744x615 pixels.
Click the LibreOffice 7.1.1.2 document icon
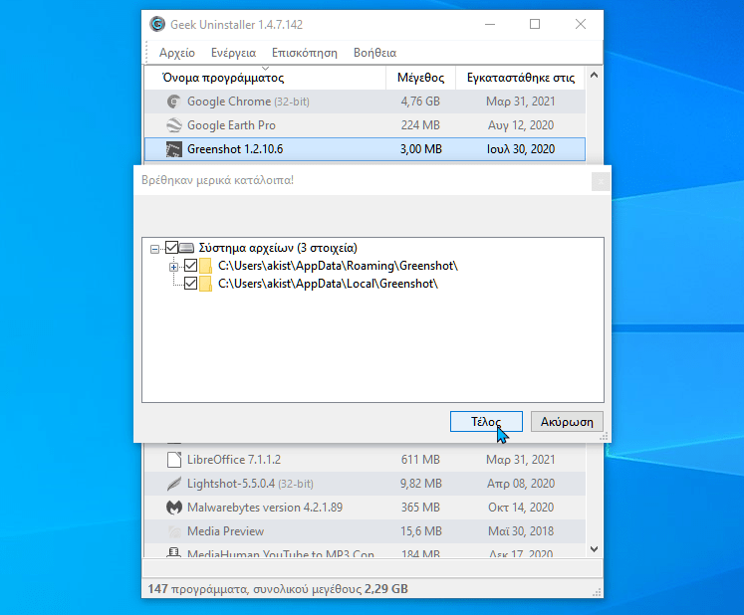point(174,460)
